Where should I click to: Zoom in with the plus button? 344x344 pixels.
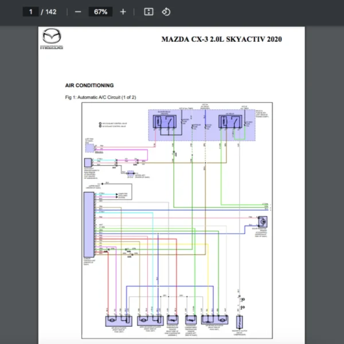pyautogui.click(x=123, y=11)
